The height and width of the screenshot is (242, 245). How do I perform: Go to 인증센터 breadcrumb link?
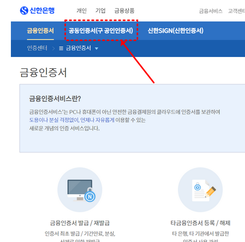point(37,48)
